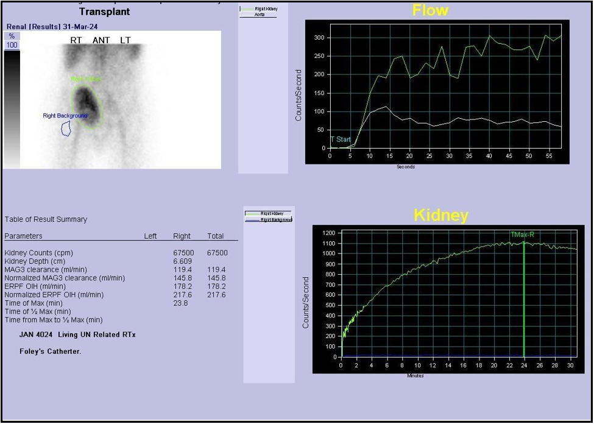Click the Right Background ROI outline

coord(67,129)
